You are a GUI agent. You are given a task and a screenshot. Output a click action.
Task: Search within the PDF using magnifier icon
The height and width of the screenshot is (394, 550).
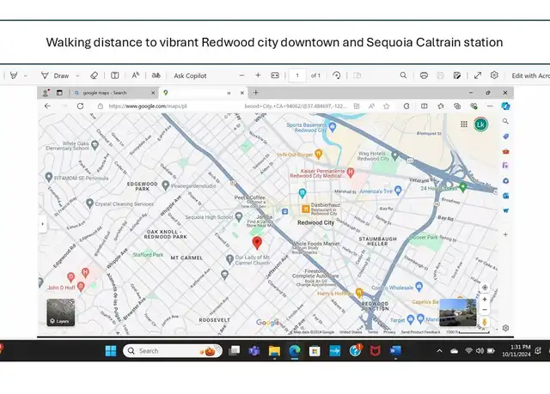click(403, 76)
